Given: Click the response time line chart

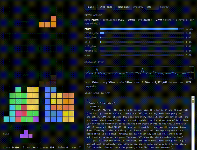Looking at the screenshot, I should pos(139,72).
